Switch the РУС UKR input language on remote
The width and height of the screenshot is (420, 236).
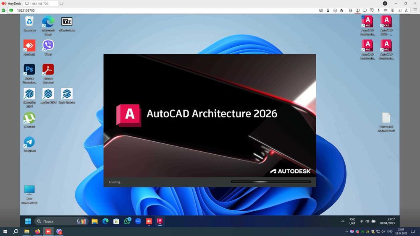tap(352, 221)
